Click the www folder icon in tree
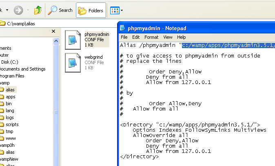Image resolution: width=275 pixels, height=166 pixels. tap(2, 138)
